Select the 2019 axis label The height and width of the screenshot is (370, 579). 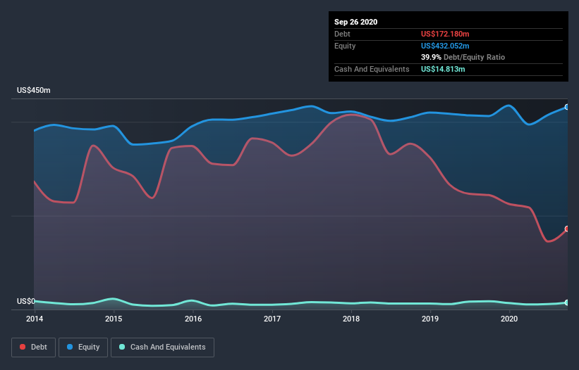430,319
